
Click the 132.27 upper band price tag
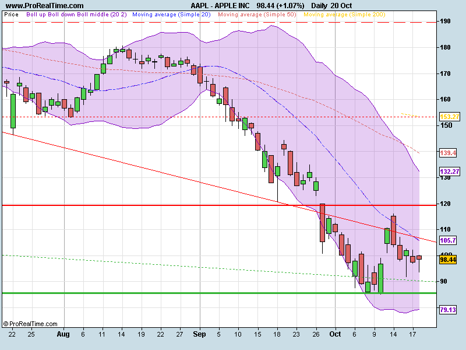pyautogui.click(x=449, y=171)
